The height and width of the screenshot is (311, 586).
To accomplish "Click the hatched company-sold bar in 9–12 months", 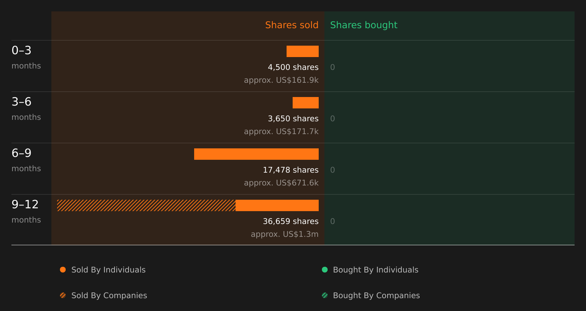I will click(146, 205).
